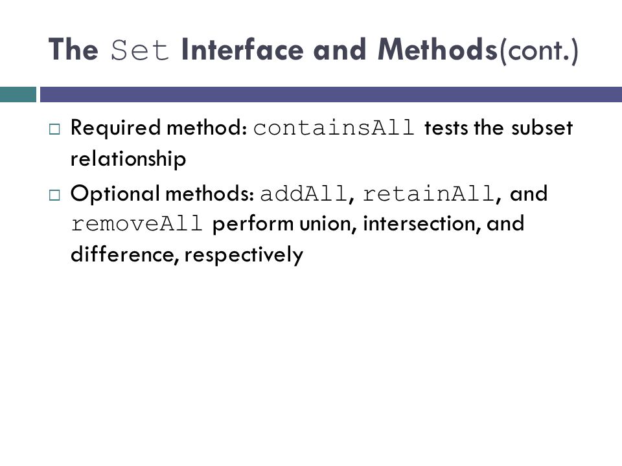
Task: Click the words 'Required method:' label
Action: [159, 128]
